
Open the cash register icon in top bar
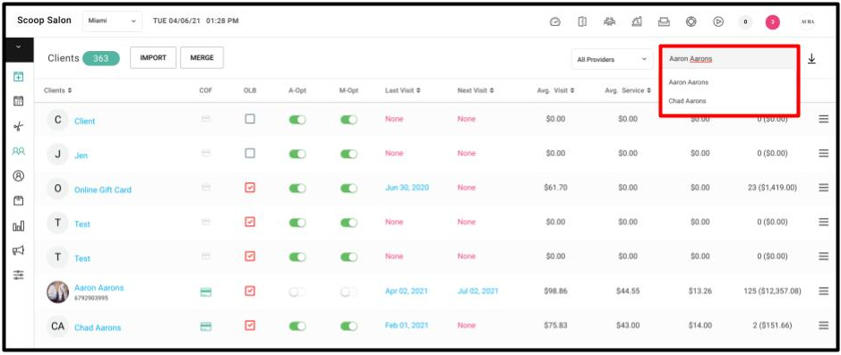(x=637, y=21)
